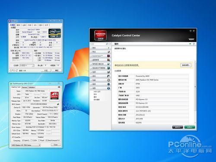Image resolution: width=216 pixels, height=162 pixels.
Task: Click the power plug icon in Catalyst sidebar
Action: pyautogui.click(x=108, y=84)
